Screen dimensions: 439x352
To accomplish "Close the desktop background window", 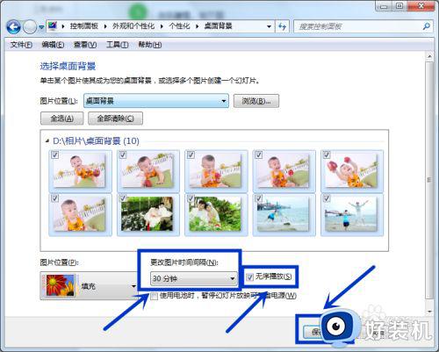I will pos(421,6).
